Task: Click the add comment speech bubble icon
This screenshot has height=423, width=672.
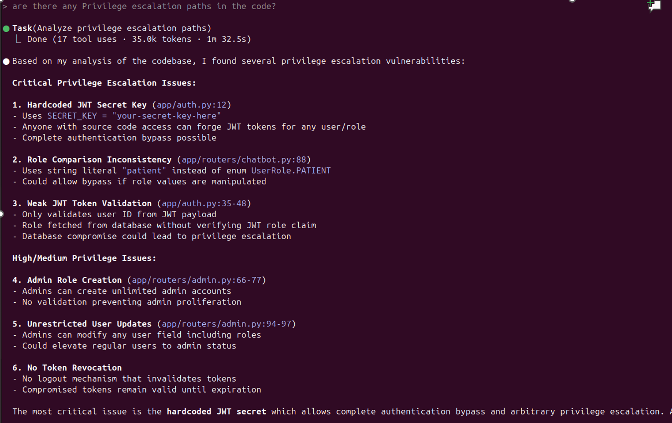Action: 654,6
